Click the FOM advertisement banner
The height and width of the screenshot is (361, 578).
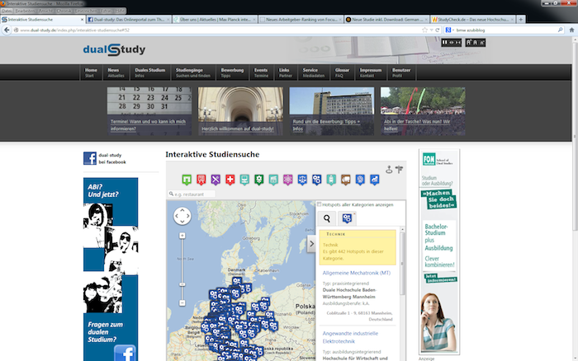pyautogui.click(x=439, y=251)
